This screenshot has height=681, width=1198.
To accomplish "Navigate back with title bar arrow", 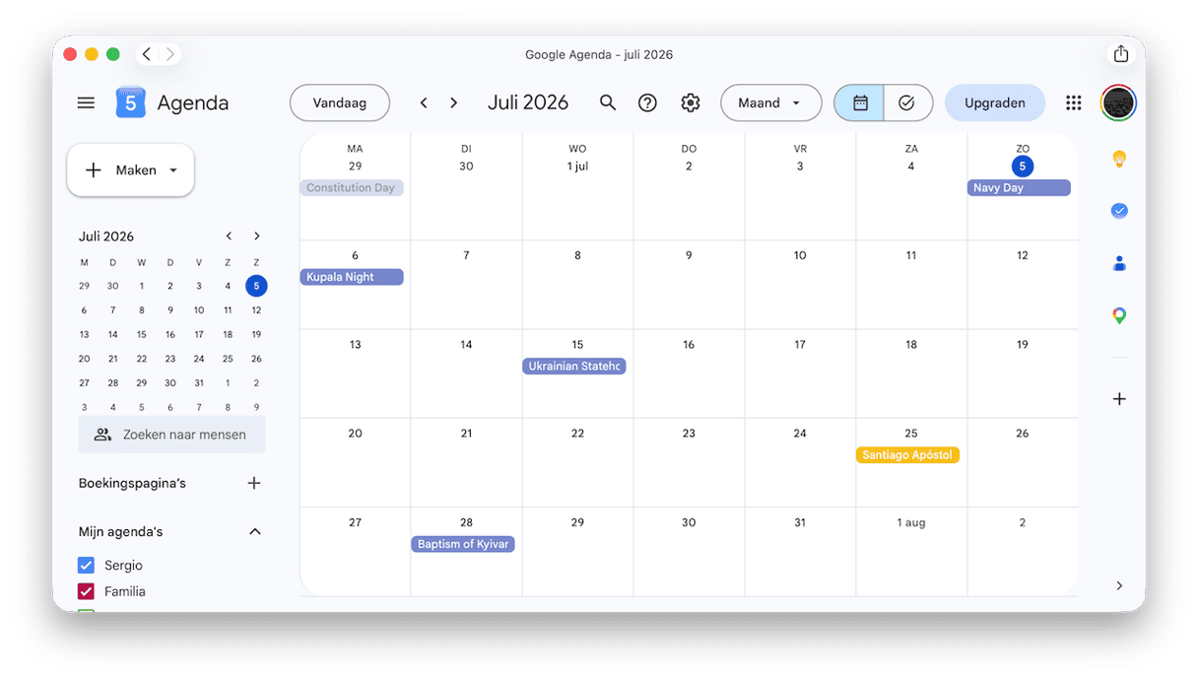I will [147, 54].
